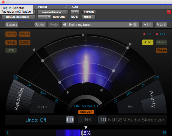Go to the next preset with right arrow
This screenshot has height=136, width=172.
tap(131, 25)
